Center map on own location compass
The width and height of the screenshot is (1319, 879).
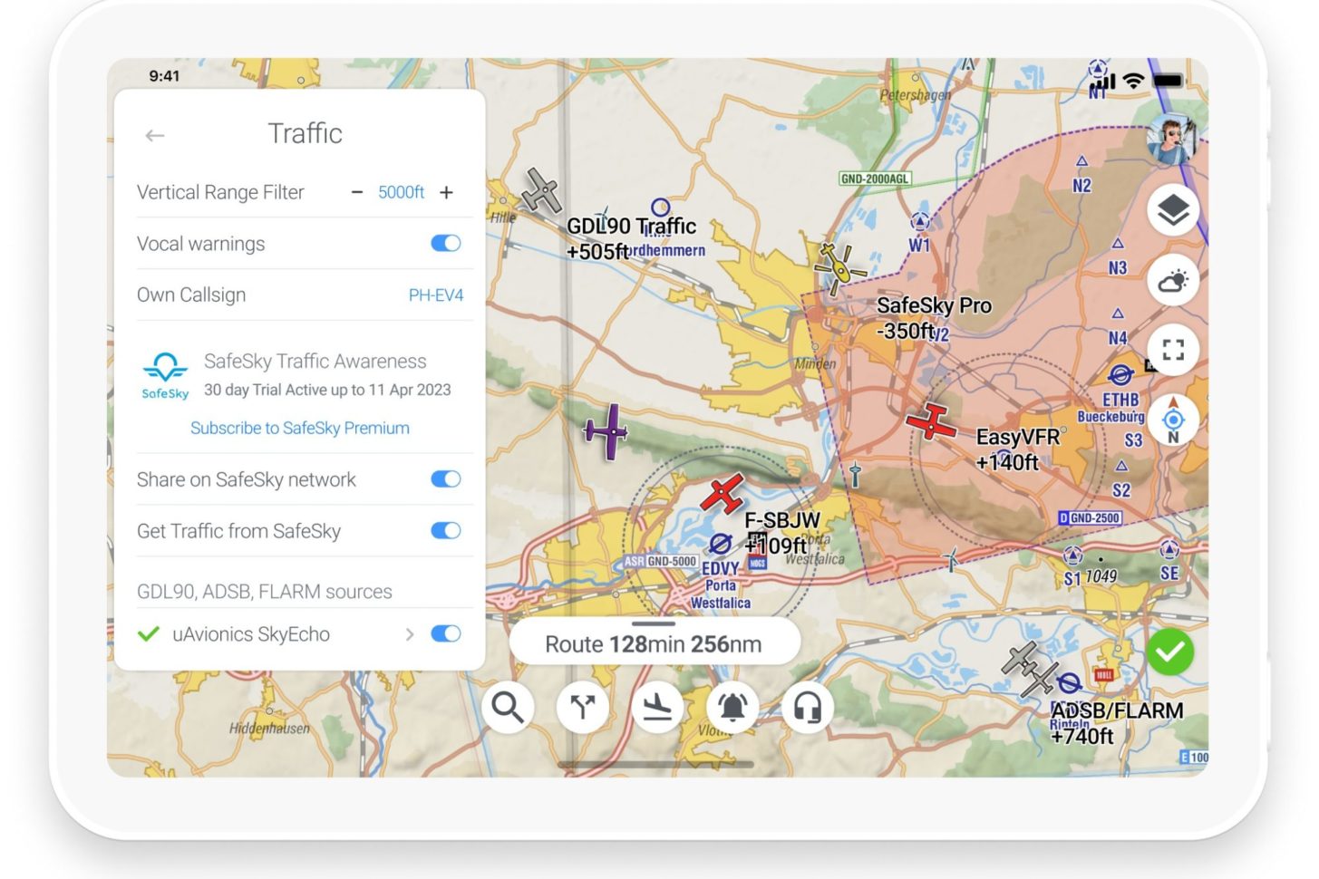click(1173, 420)
